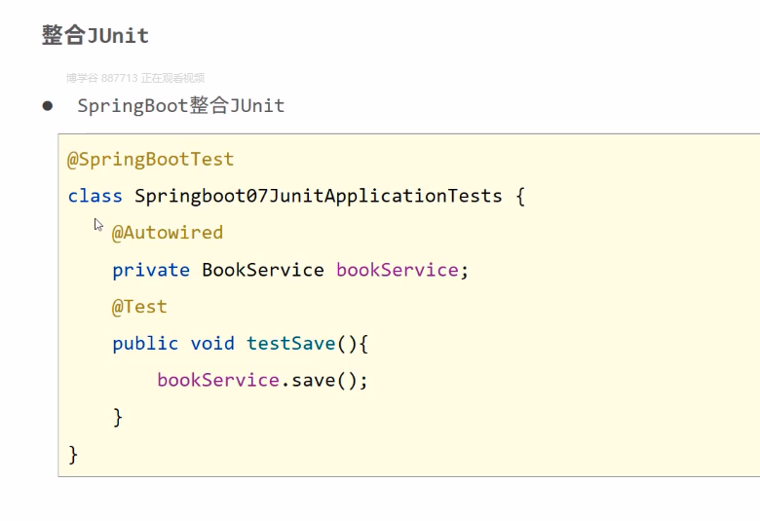Click the void keyword

[x=212, y=344]
